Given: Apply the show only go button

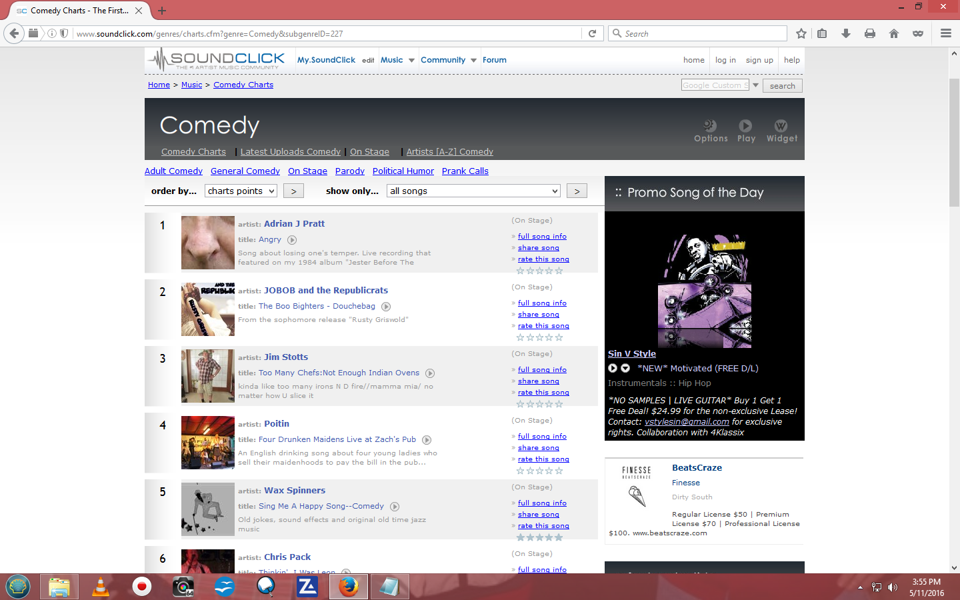Looking at the screenshot, I should coord(577,191).
